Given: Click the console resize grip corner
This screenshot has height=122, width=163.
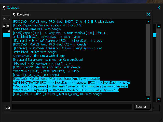Looking at the screenshot, I should tap(151, 110).
